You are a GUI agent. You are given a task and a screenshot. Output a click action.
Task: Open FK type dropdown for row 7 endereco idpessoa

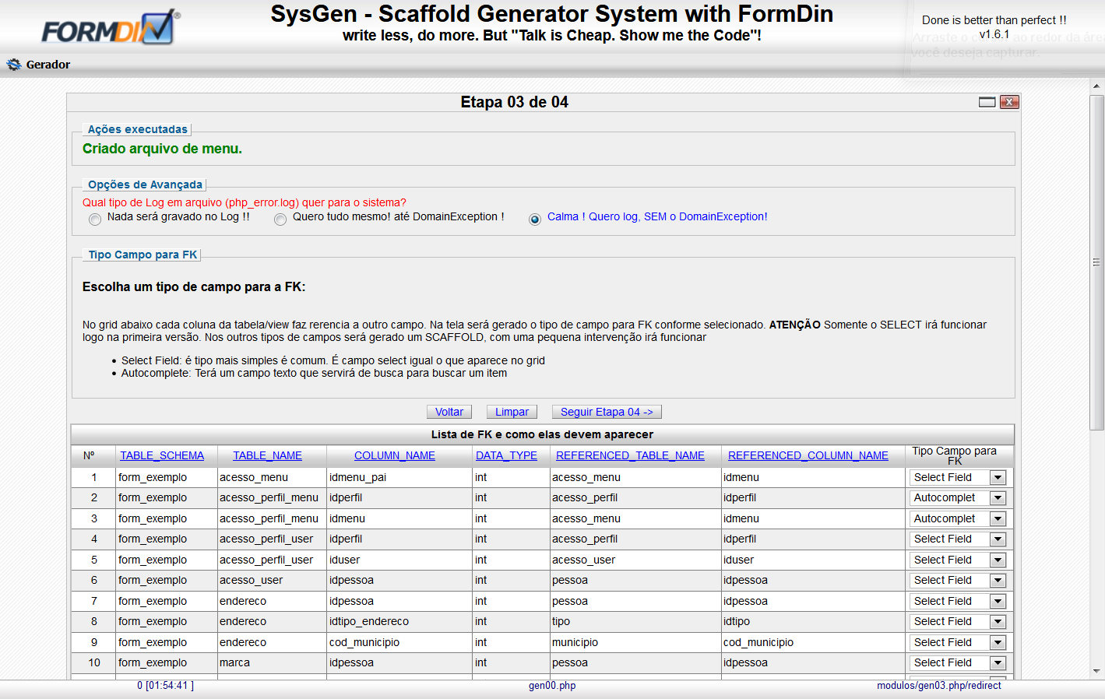pos(958,601)
